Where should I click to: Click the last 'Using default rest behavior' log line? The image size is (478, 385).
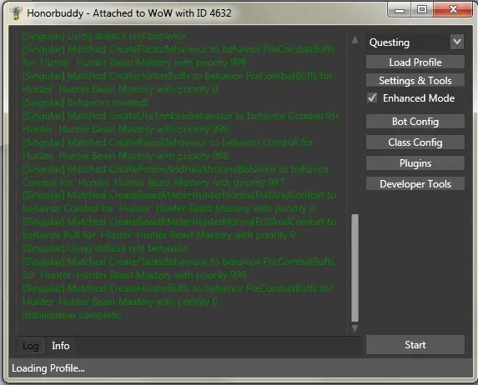(x=105, y=248)
